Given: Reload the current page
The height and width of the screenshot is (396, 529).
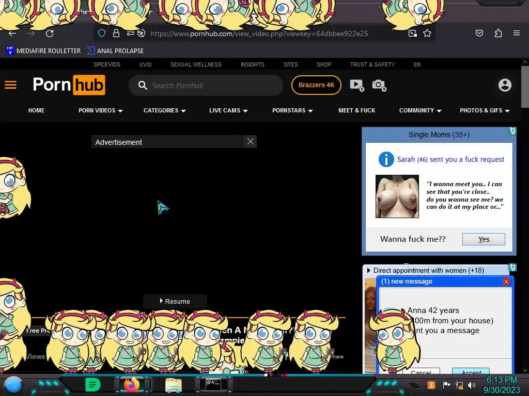Looking at the screenshot, I should 50,34.
